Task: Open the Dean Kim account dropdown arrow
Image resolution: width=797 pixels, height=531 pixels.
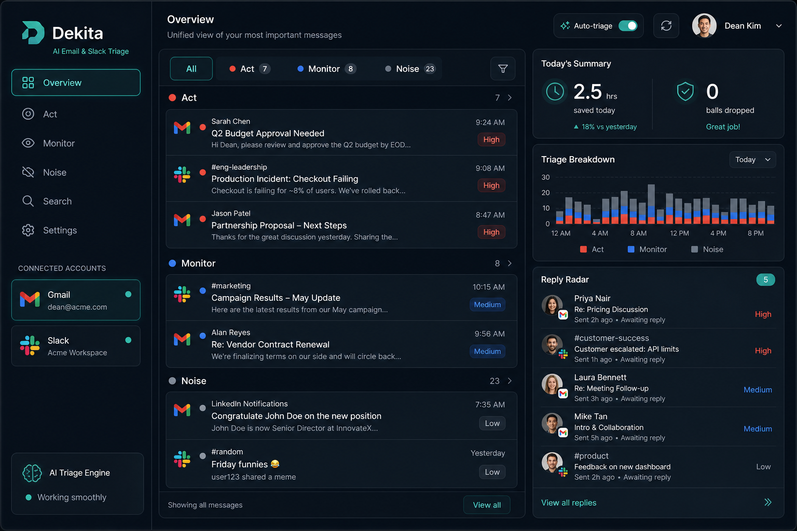Action: [779, 26]
